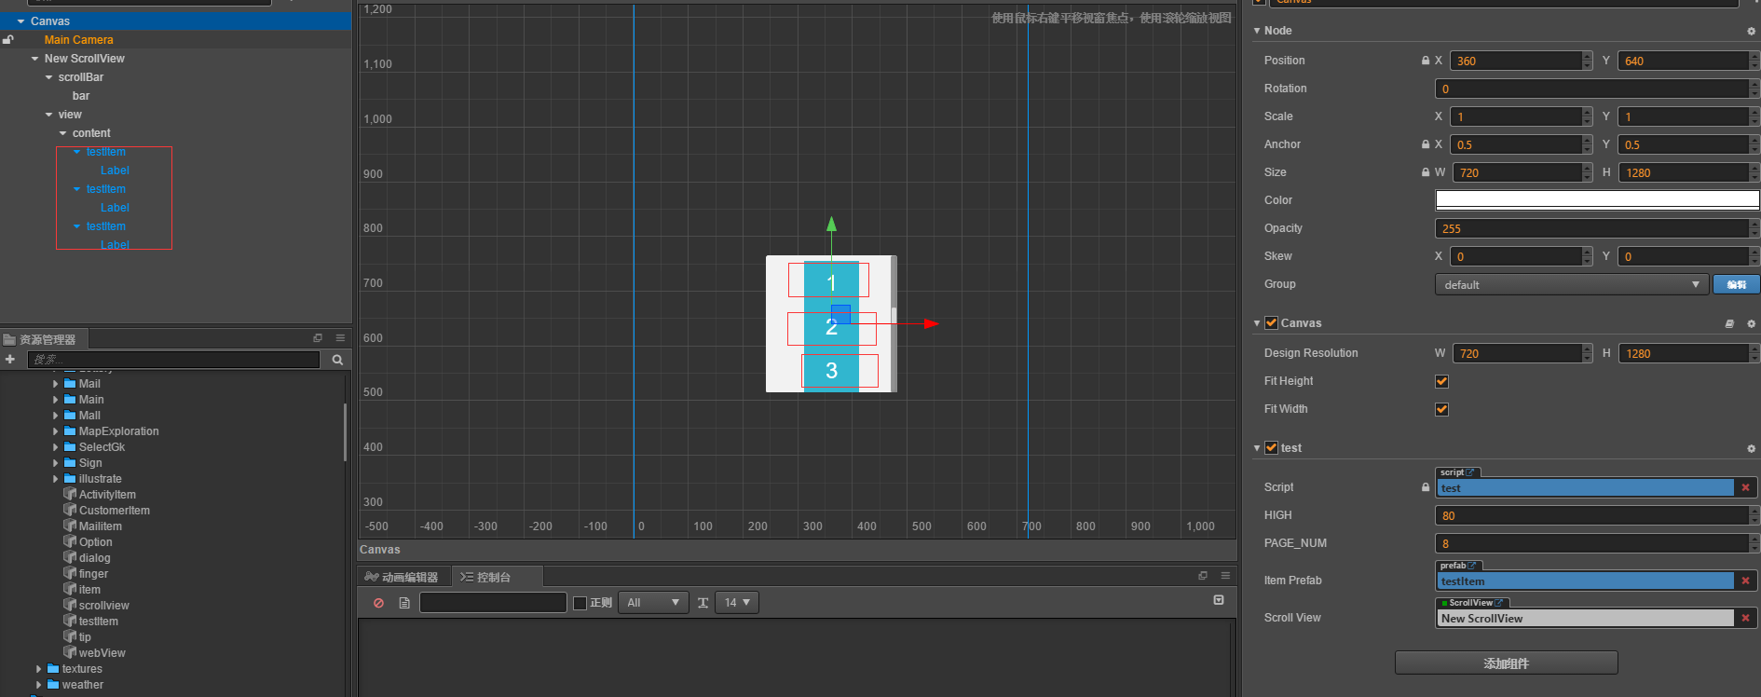Click the asset search input
The image size is (1761, 697).
(x=173, y=360)
